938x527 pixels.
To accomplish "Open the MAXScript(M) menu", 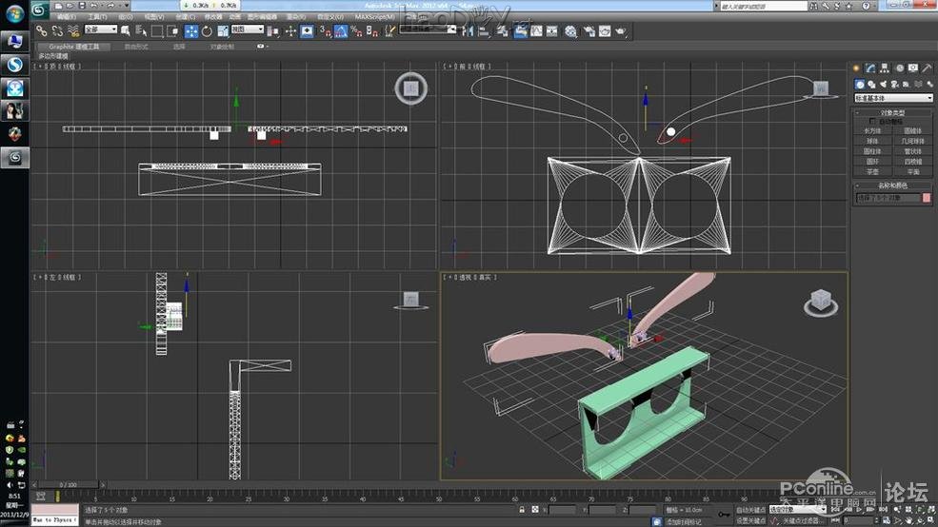I will (x=374, y=17).
